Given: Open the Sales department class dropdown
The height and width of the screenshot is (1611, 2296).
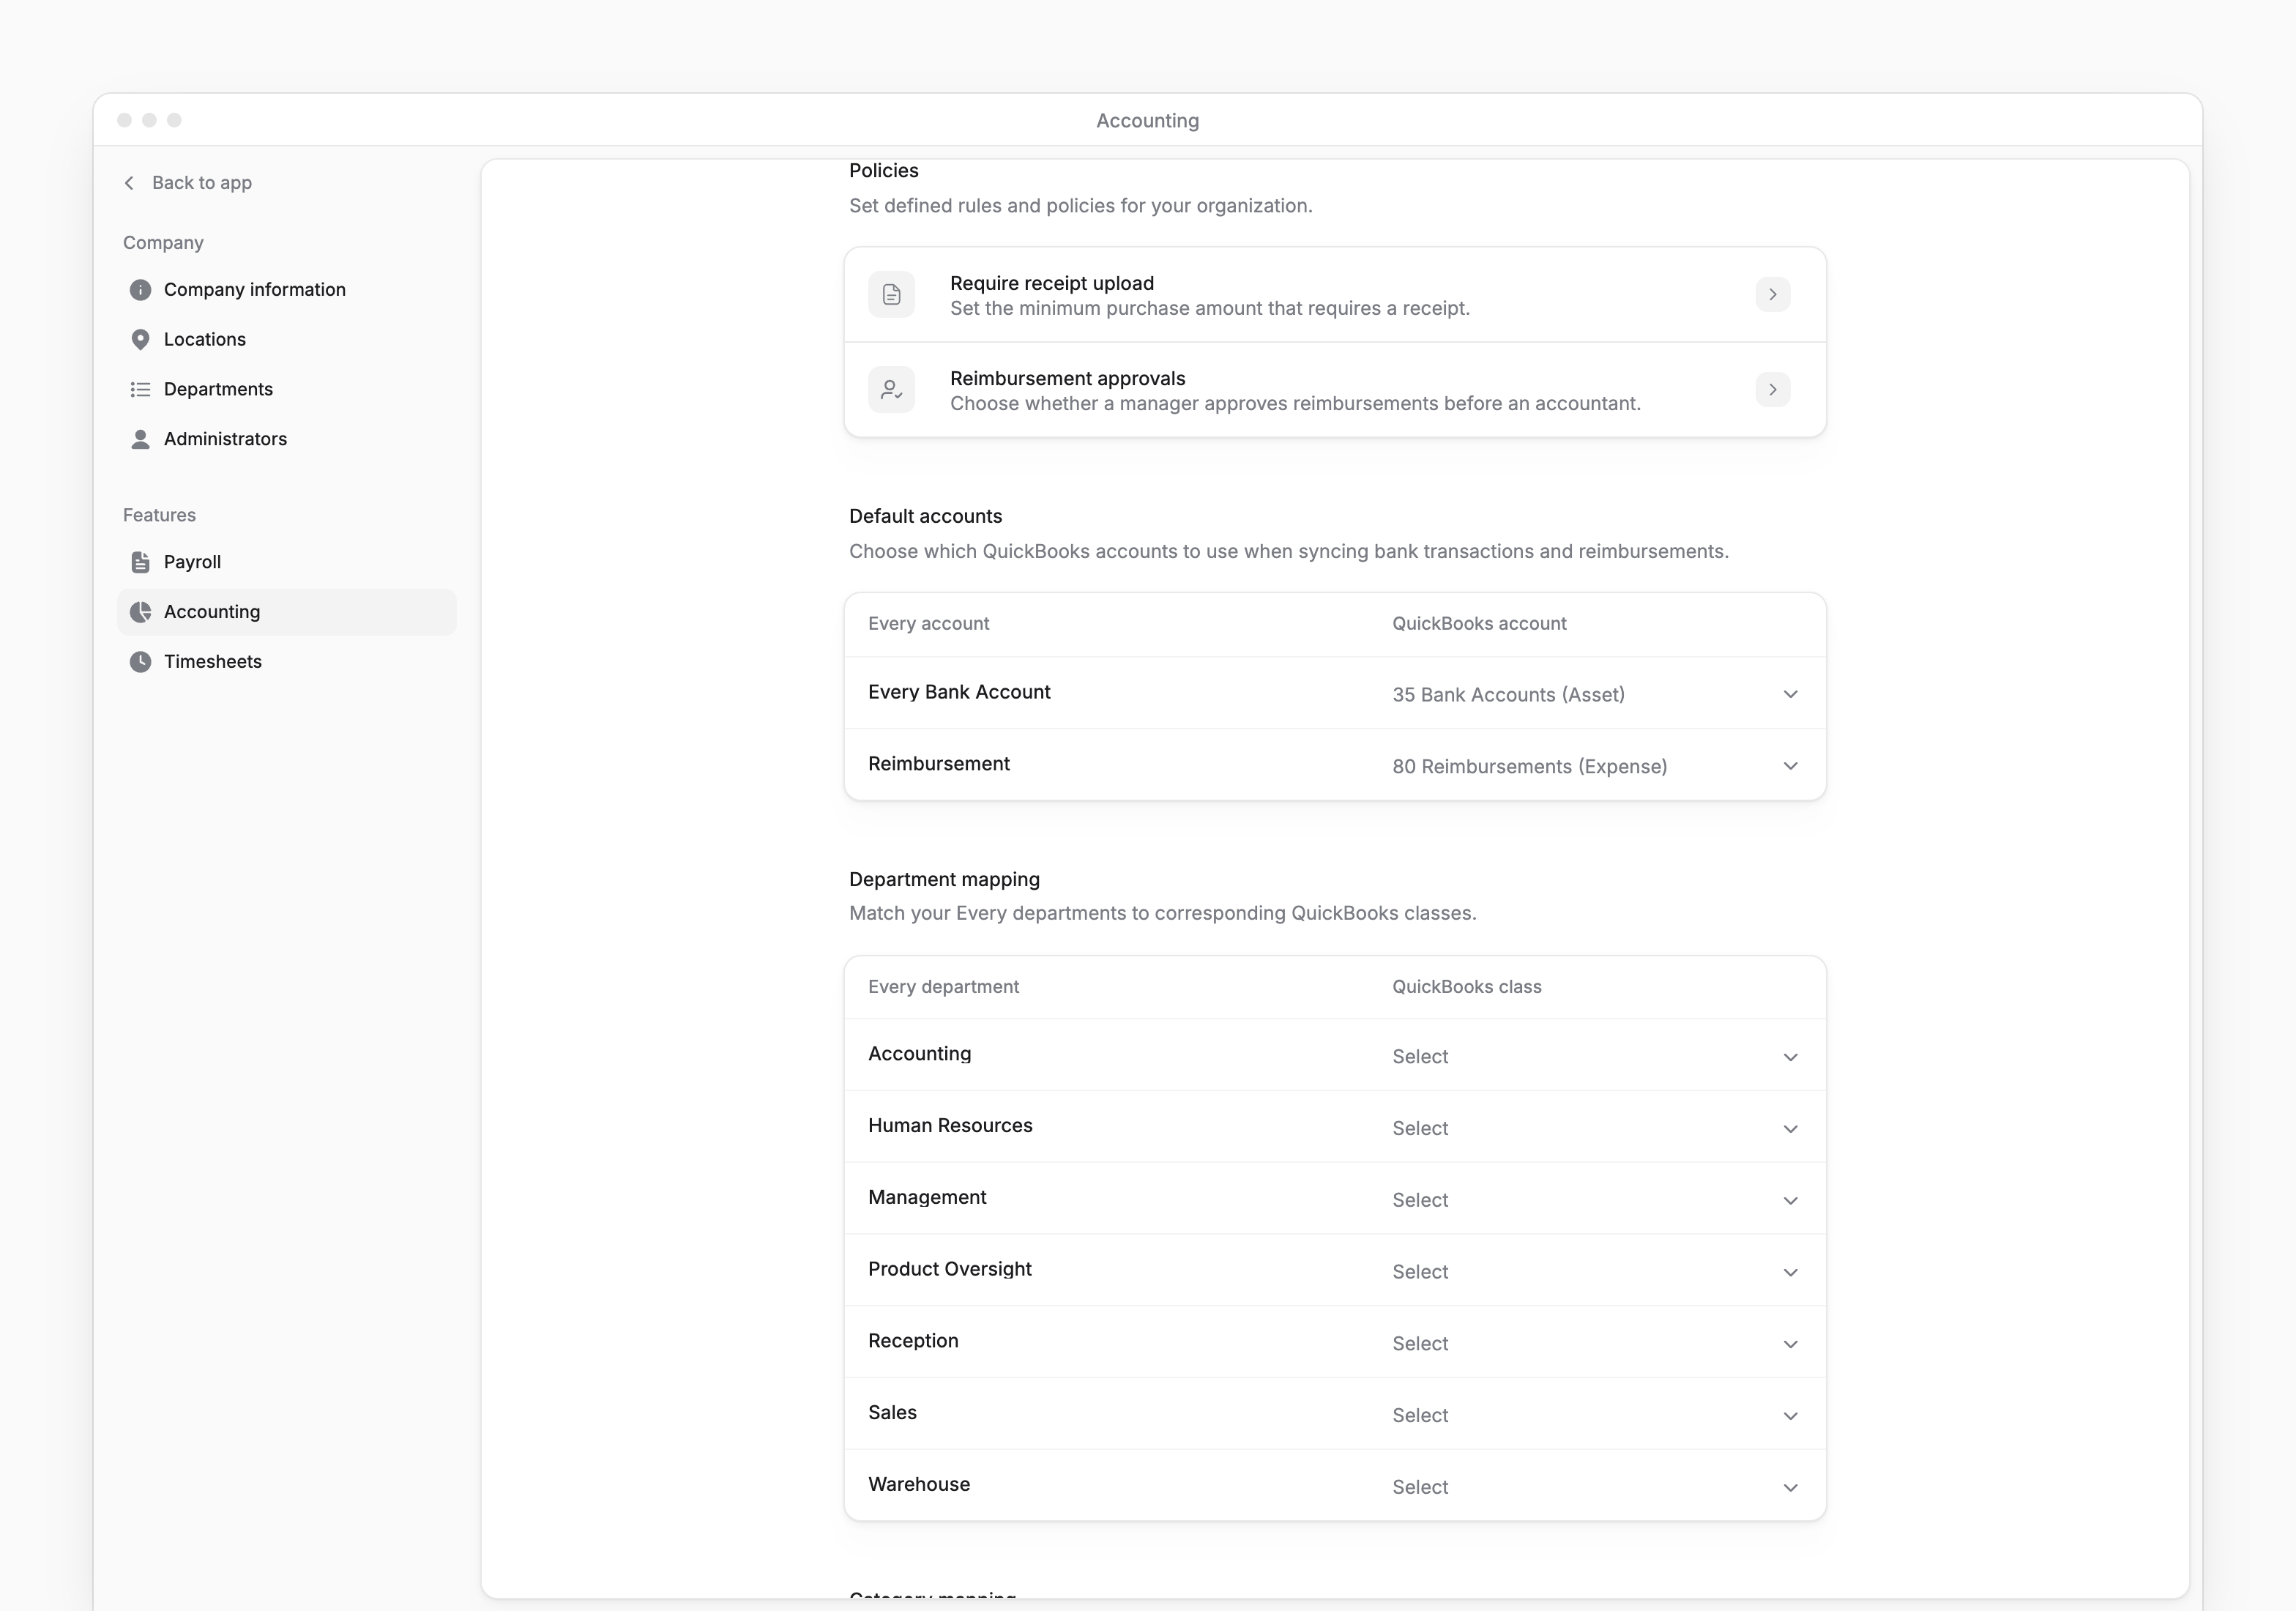Looking at the screenshot, I should (1595, 1416).
